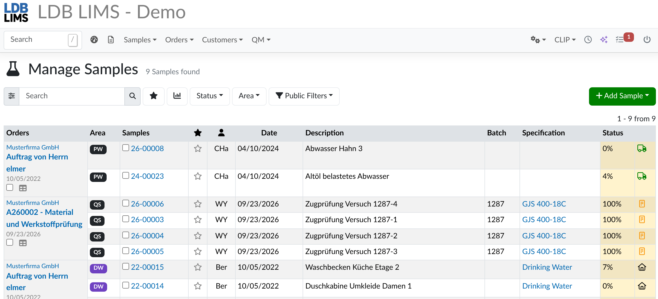Click the house icon for sample 22-00014
The image size is (658, 299).
642,286
